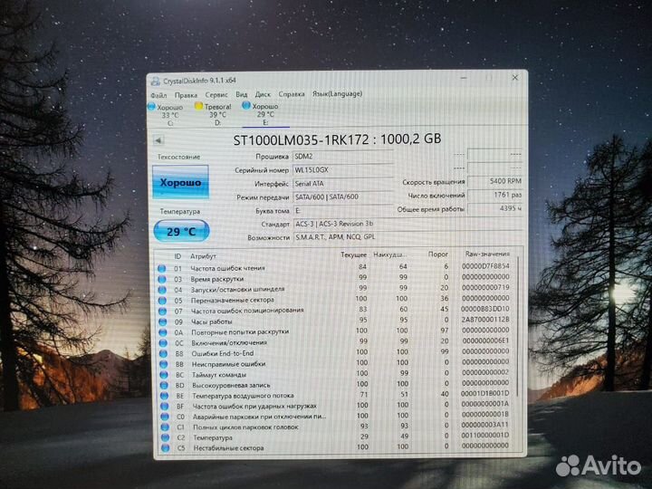Viewport: 652px width, 489px height.
Task: Click the Текущее column header
Action: (x=353, y=254)
